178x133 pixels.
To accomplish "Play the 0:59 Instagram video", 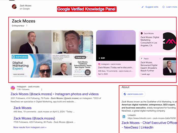I will 116,45.
